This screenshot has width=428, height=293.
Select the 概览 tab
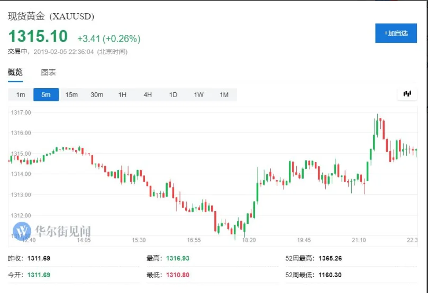pyautogui.click(x=15, y=72)
